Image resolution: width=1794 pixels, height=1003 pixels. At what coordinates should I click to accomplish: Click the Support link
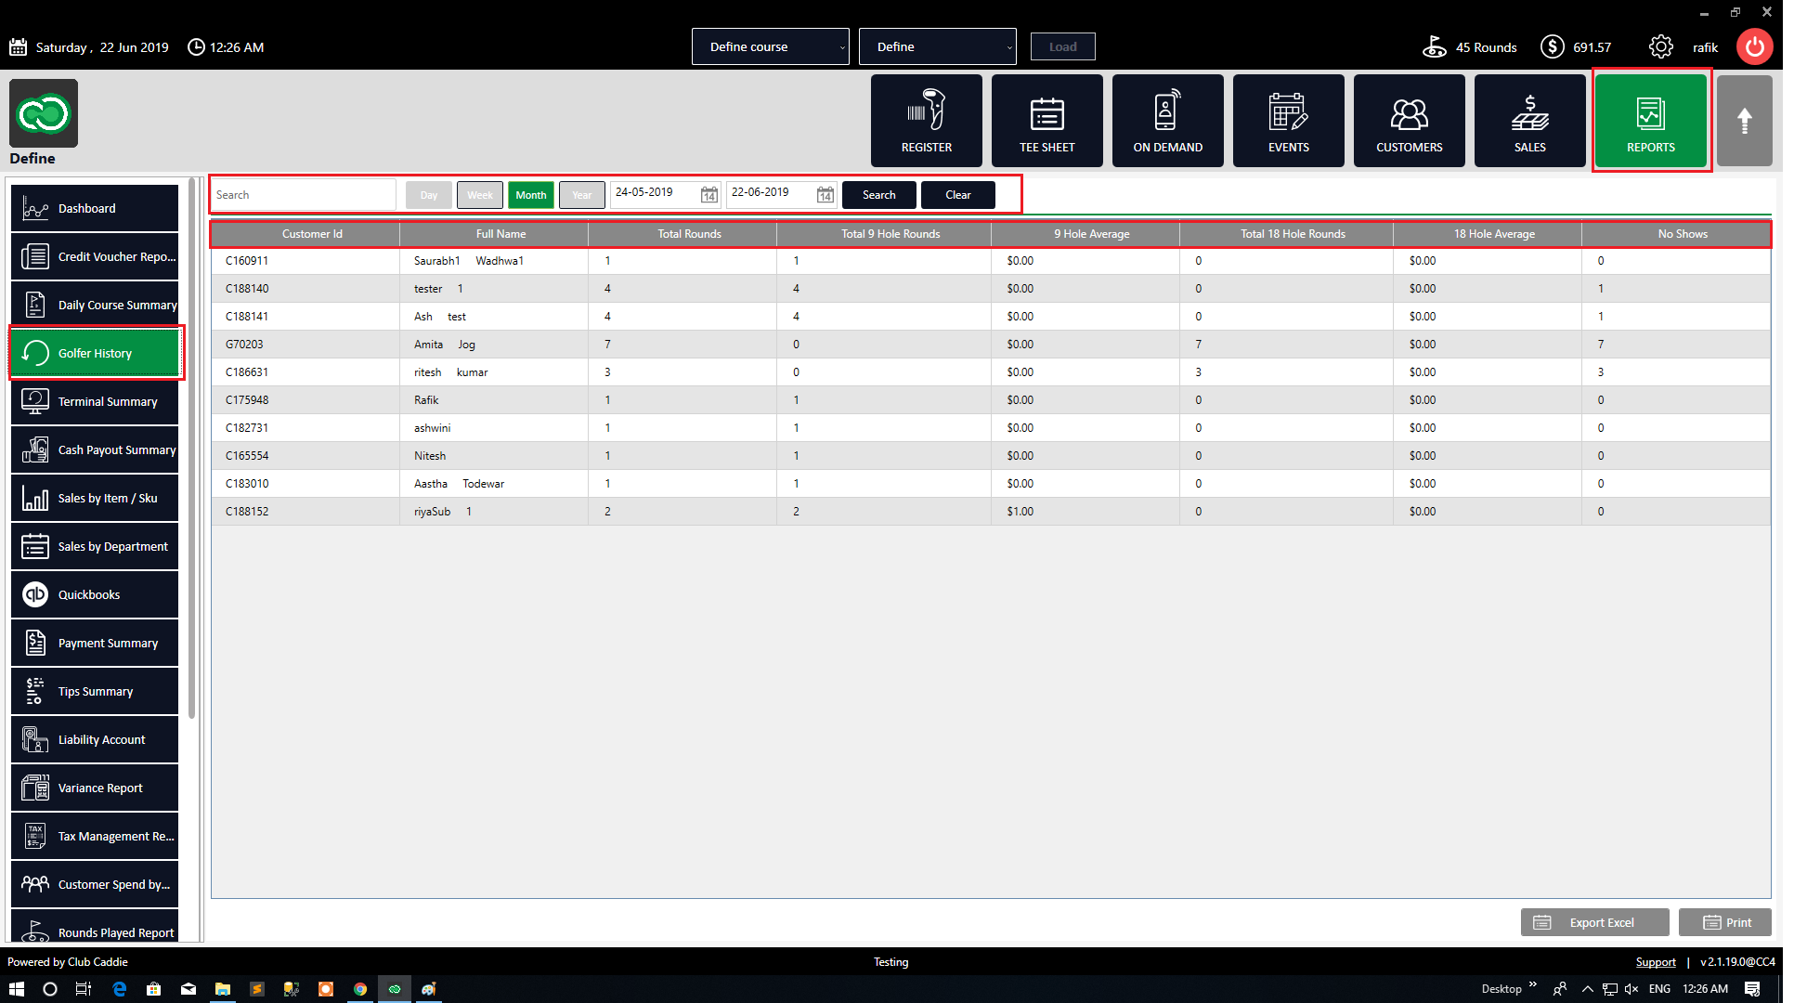pyautogui.click(x=1655, y=962)
